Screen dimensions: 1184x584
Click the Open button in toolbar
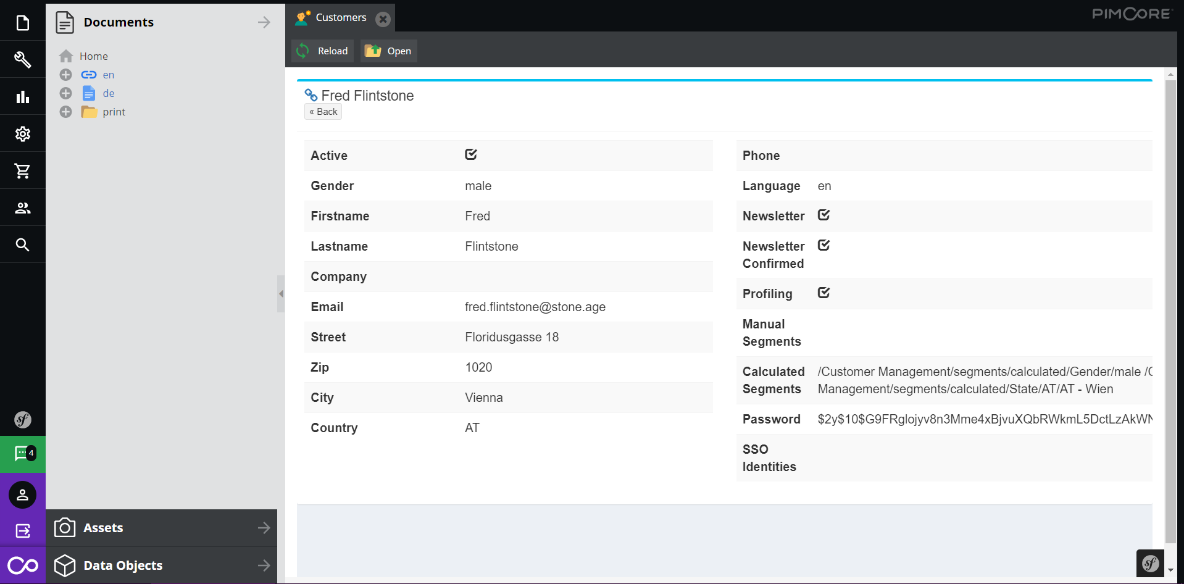388,51
